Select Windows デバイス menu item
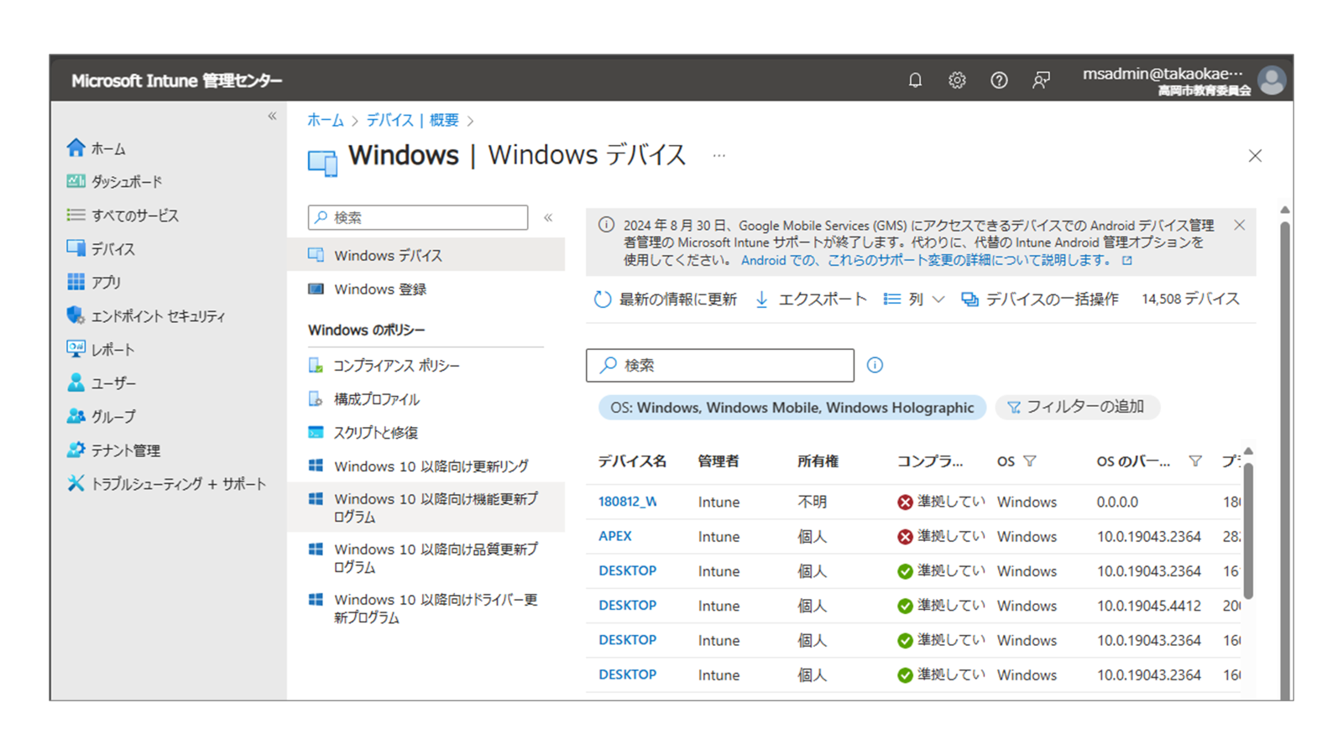1343x755 pixels. [x=426, y=255]
